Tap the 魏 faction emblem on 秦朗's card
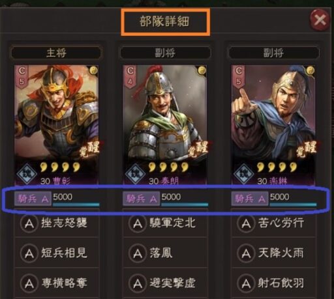The image size is (334, 299). click(x=135, y=174)
